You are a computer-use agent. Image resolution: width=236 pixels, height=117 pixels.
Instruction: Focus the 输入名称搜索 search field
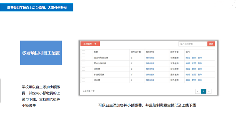pyautogui.click(x=193, y=44)
